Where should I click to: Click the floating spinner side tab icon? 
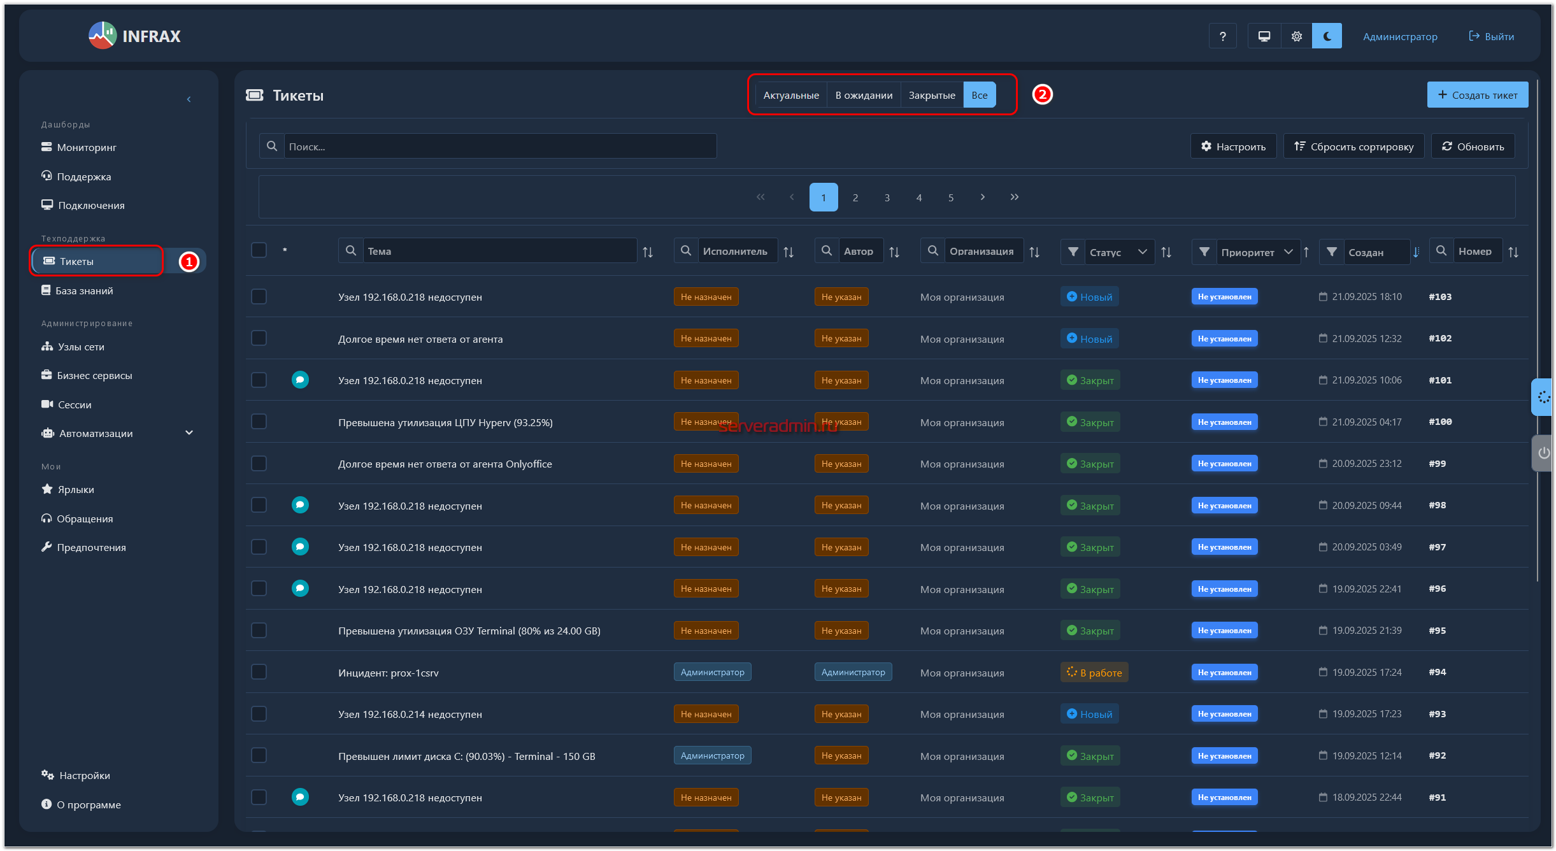1543,397
